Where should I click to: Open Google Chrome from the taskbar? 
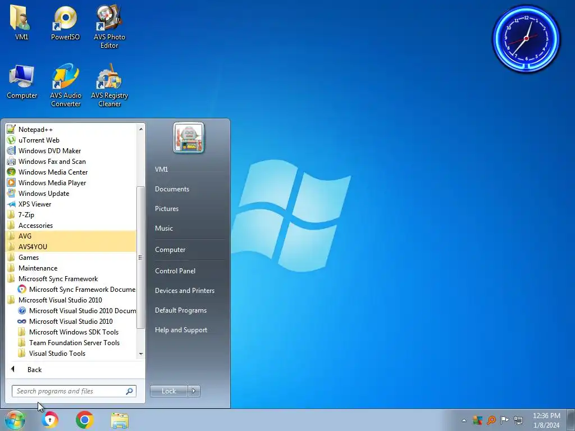[x=85, y=420]
